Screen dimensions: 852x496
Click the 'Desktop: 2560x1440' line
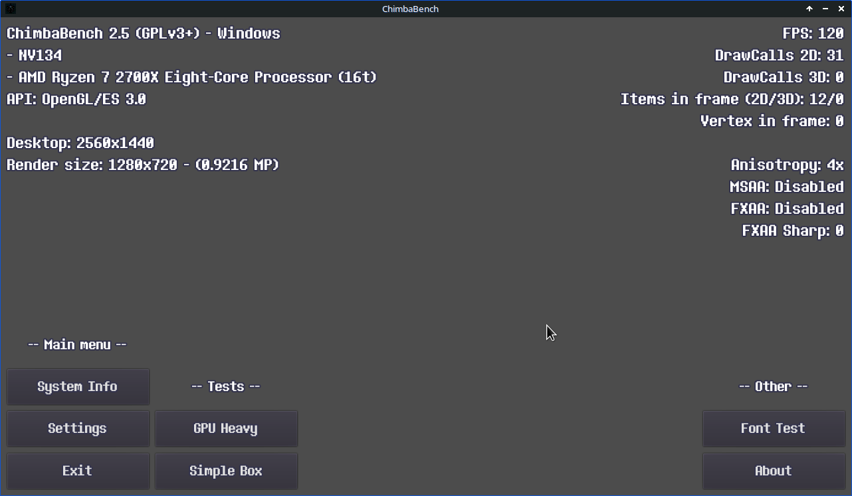tap(80, 143)
